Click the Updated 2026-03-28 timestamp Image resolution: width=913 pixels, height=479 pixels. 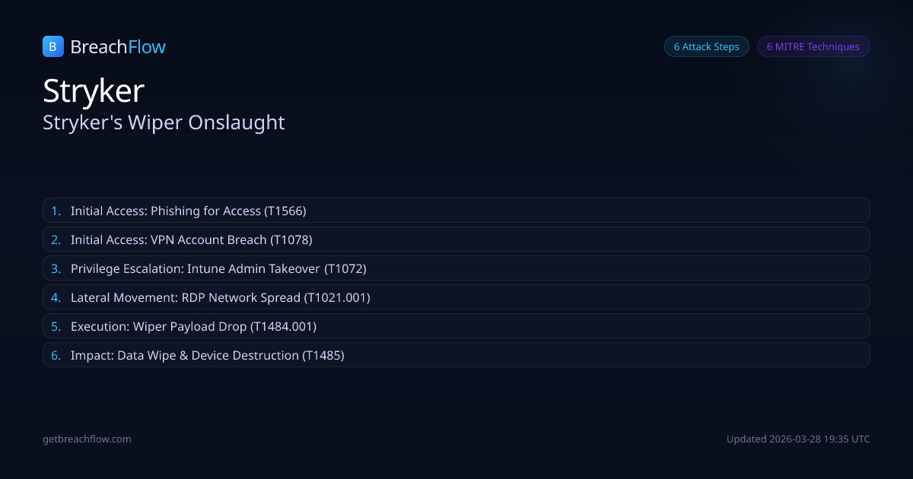pyautogui.click(x=798, y=439)
